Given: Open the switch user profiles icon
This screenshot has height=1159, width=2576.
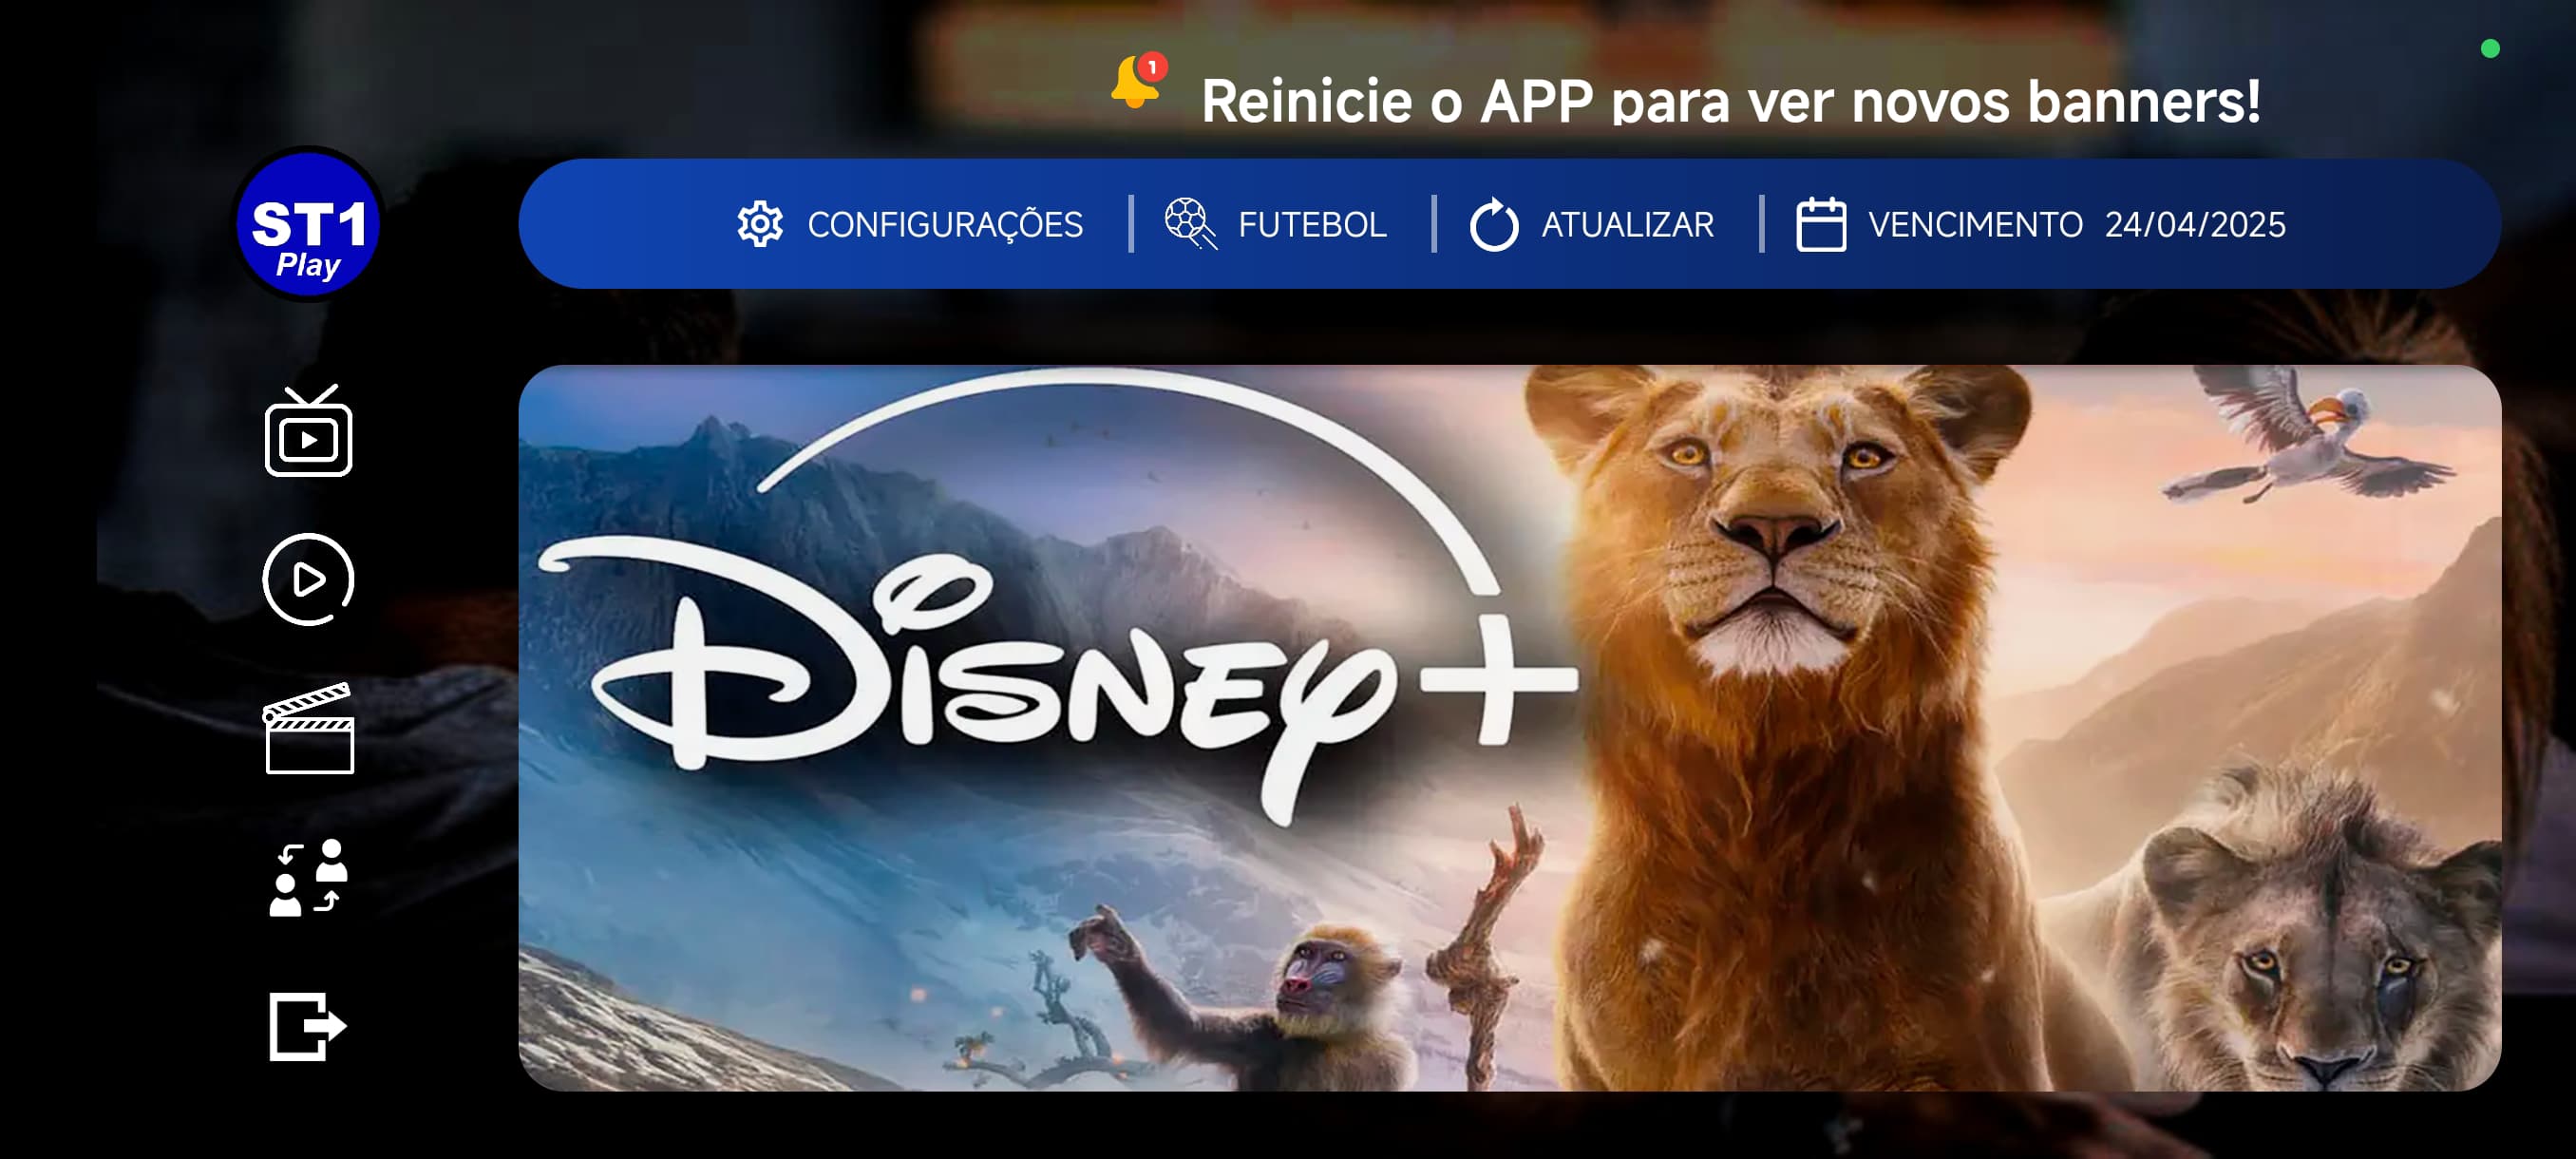Looking at the screenshot, I should [309, 877].
